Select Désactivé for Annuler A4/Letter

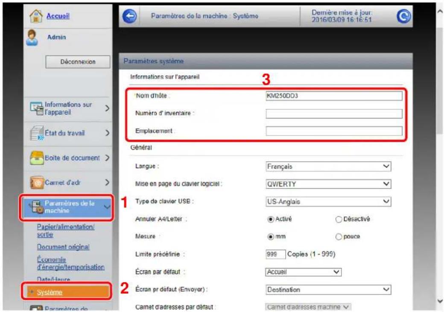pyautogui.click(x=339, y=219)
